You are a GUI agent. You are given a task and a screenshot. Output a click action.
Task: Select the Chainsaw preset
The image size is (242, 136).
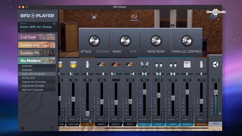(x=37, y=70)
